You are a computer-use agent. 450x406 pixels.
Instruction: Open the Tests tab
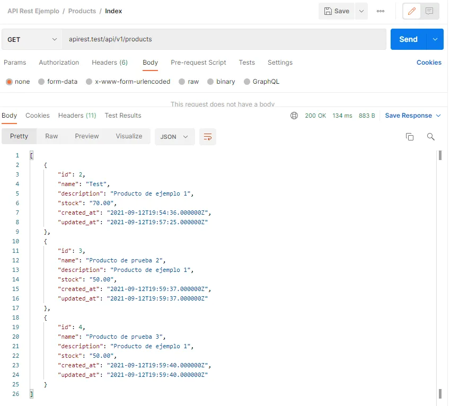(x=247, y=63)
